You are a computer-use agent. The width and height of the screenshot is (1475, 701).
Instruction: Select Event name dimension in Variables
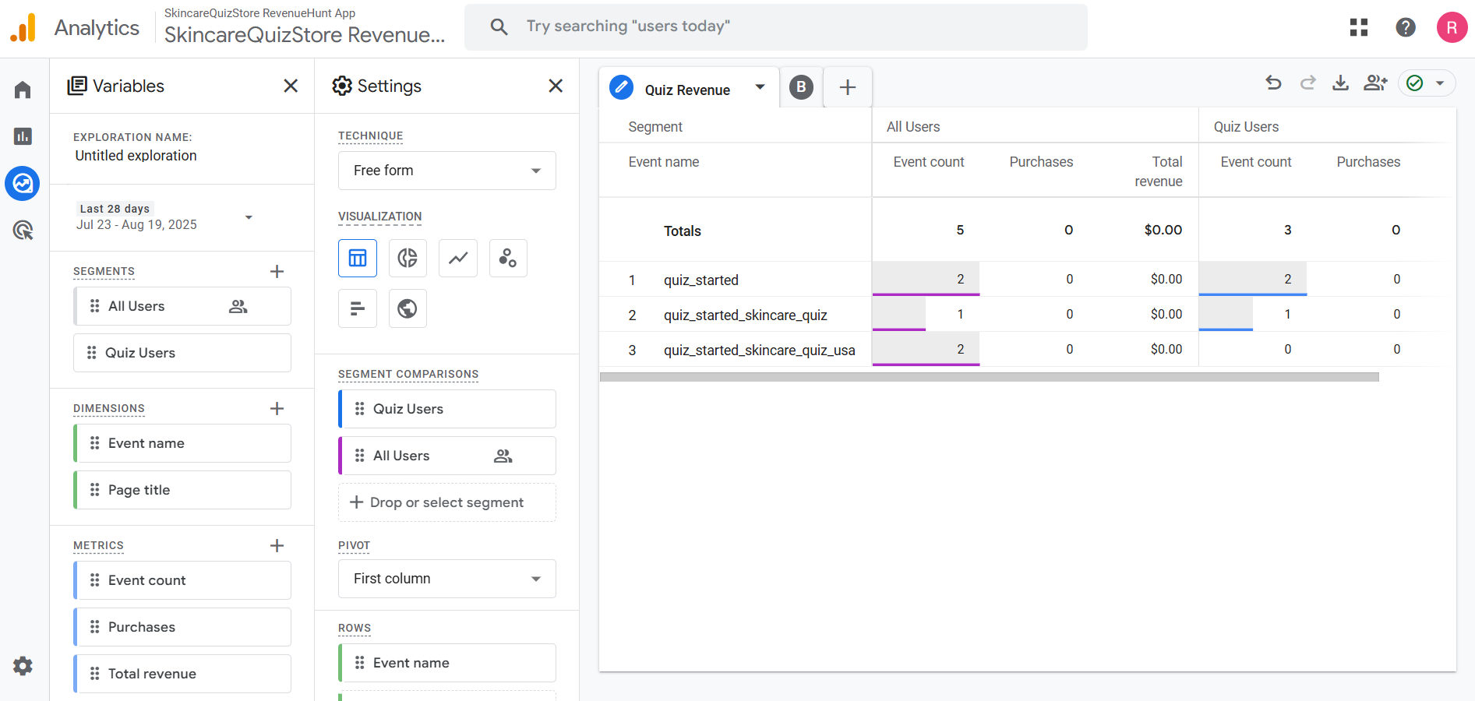182,443
